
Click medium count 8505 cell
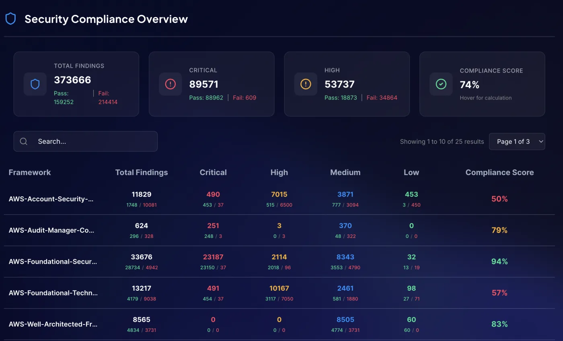(345, 320)
